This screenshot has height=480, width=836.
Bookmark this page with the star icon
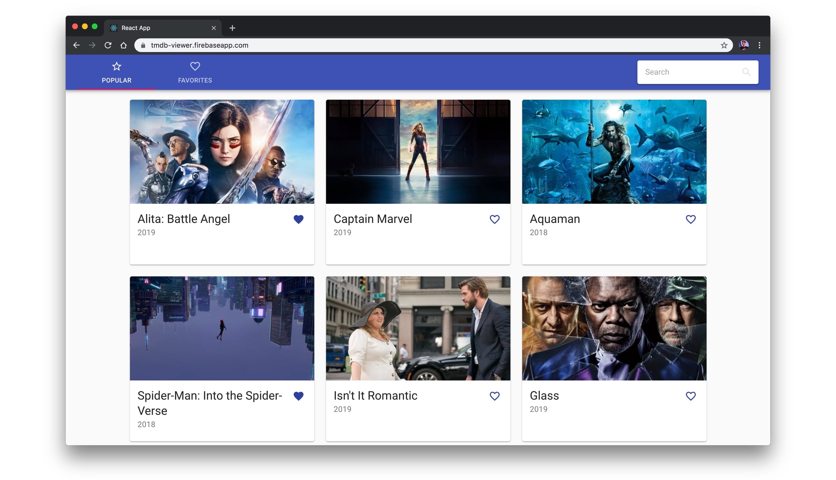click(724, 45)
